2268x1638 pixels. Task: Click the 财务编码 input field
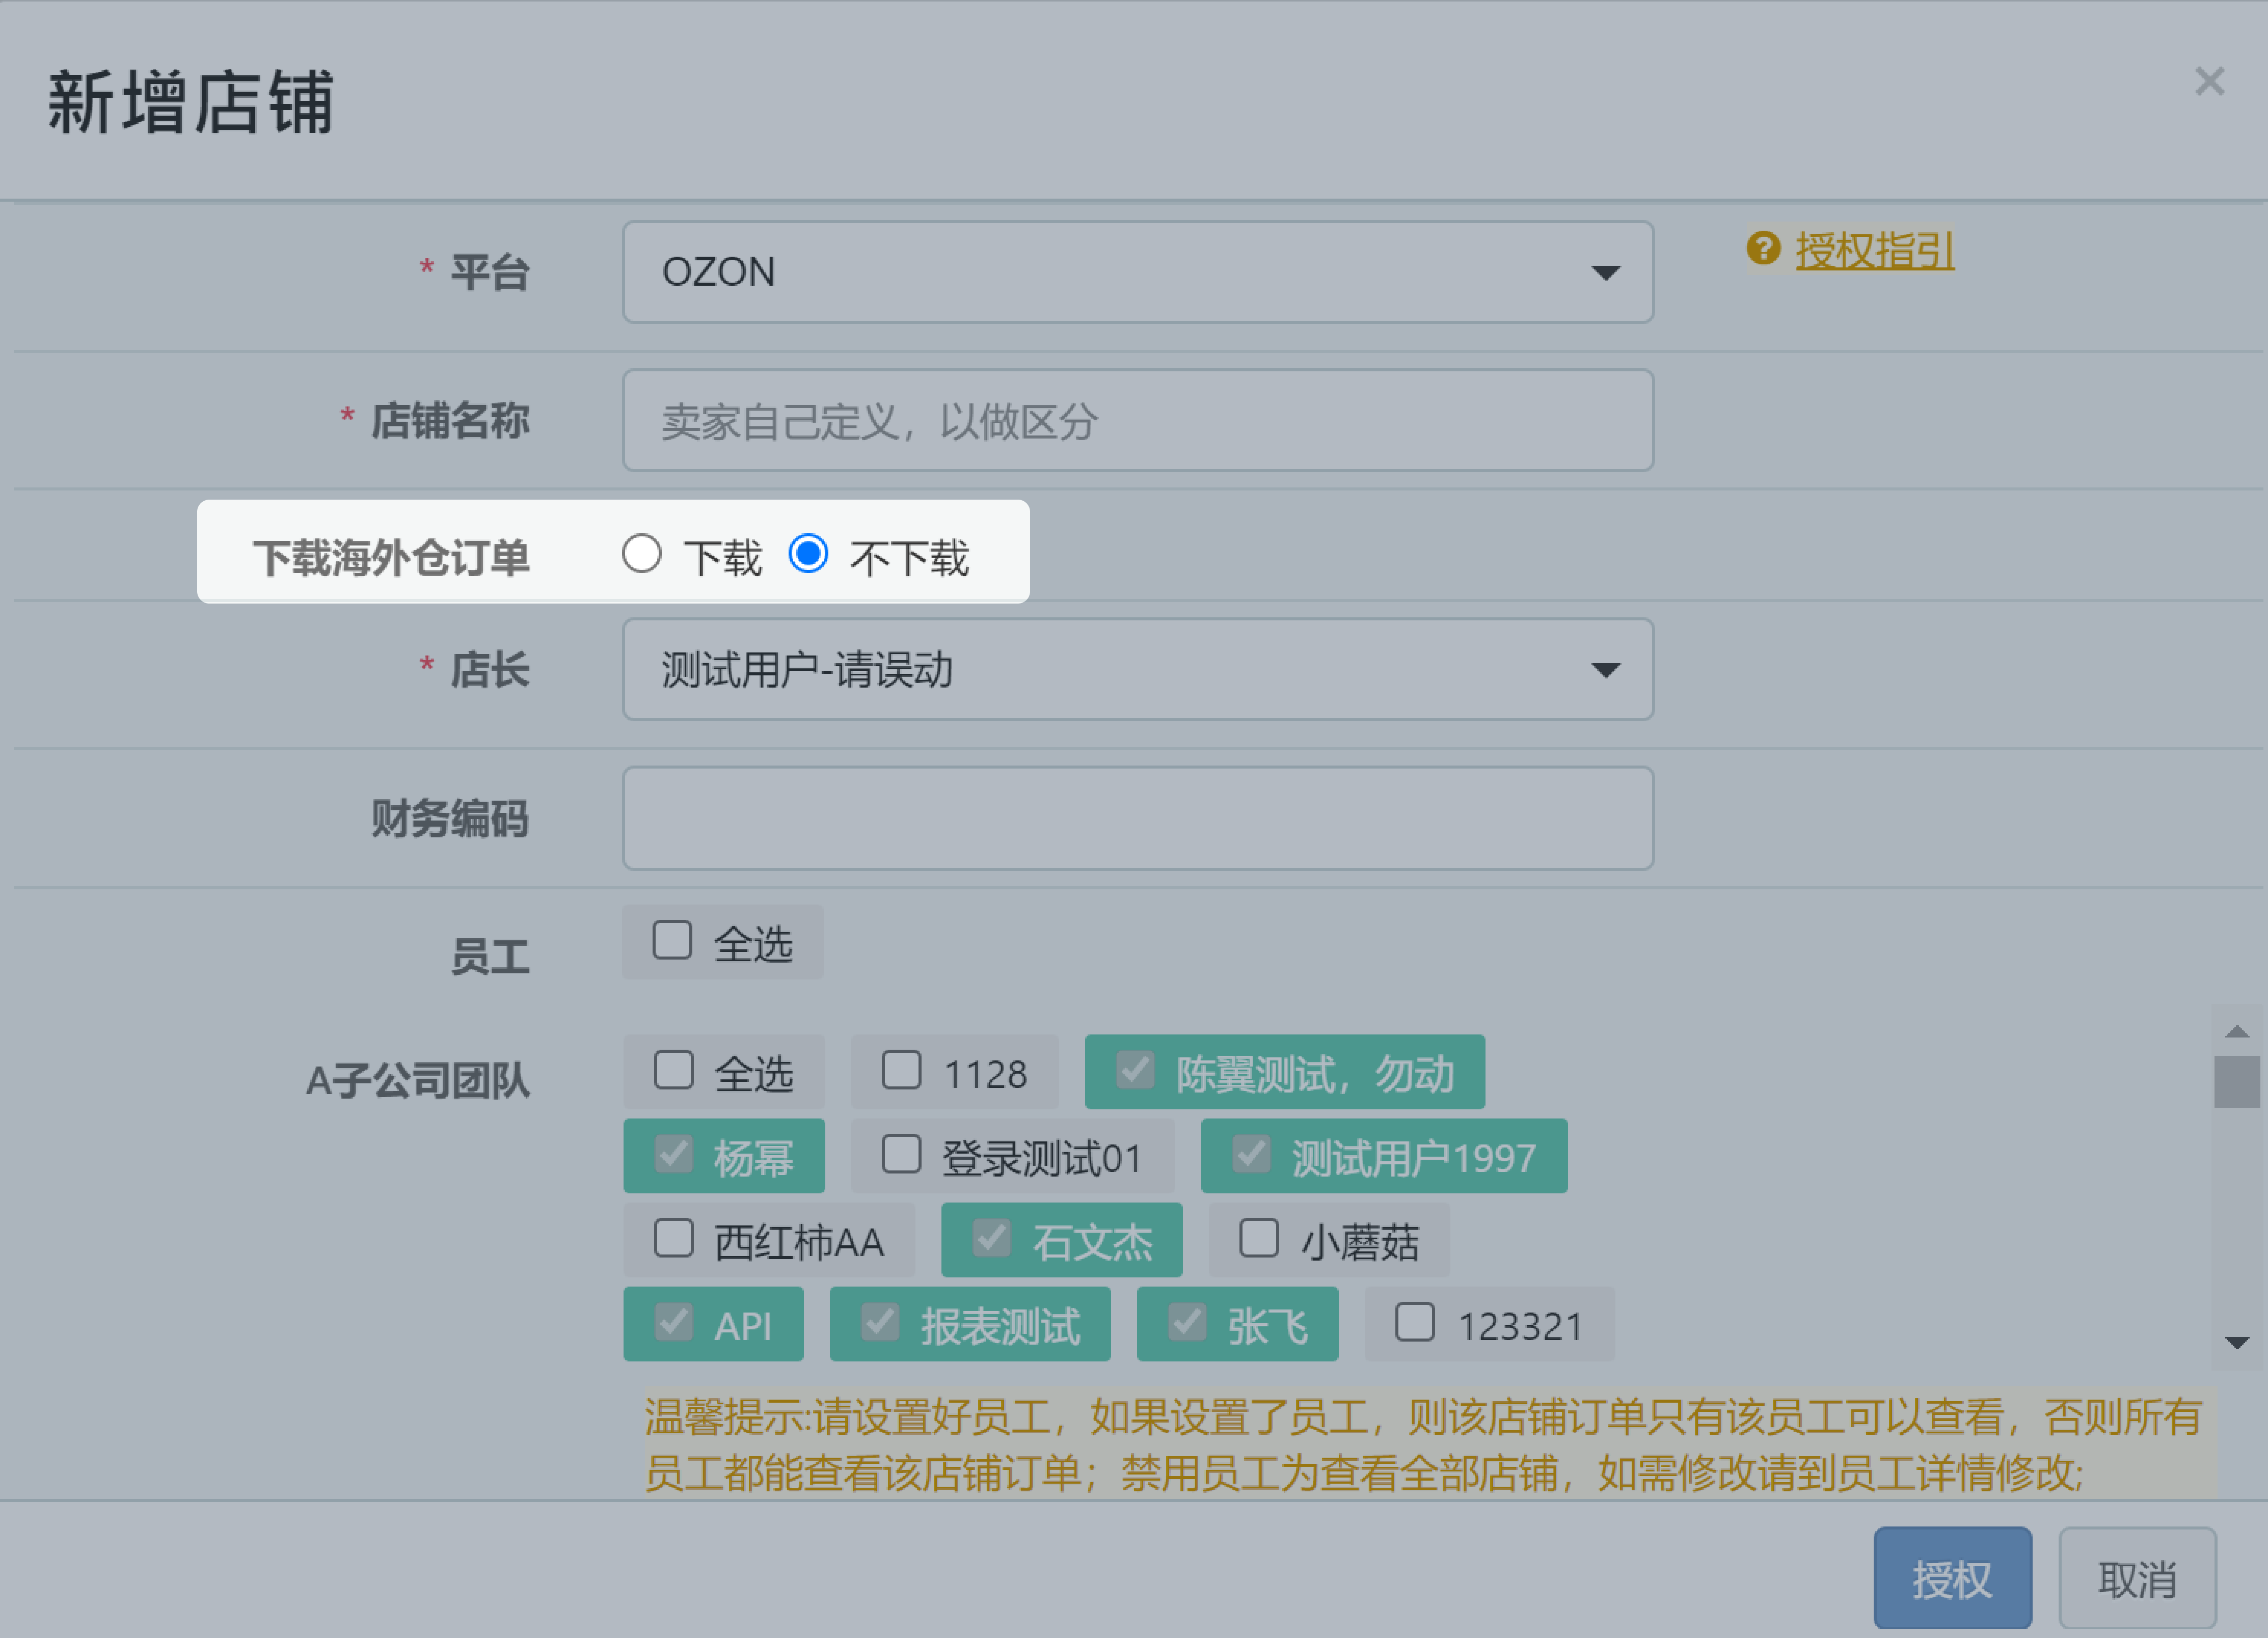point(1137,818)
